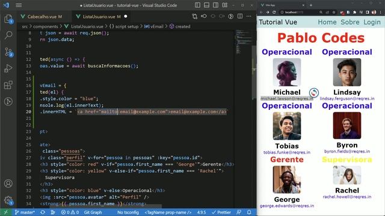This screenshot has height=216, width=385.
Task: Click the editor minimap
Action: 244,41
